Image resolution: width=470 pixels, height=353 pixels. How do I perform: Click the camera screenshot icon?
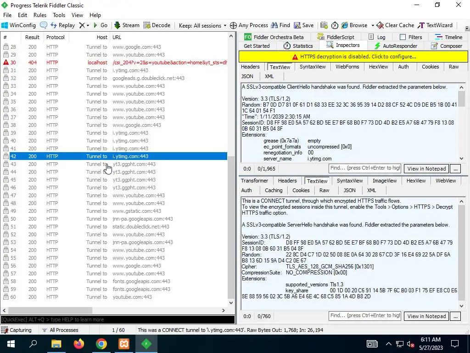click(324, 25)
